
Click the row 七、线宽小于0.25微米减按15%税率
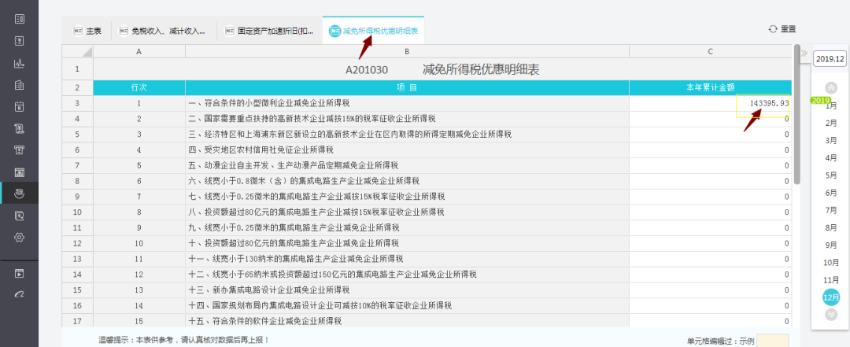pyautogui.click(x=407, y=196)
